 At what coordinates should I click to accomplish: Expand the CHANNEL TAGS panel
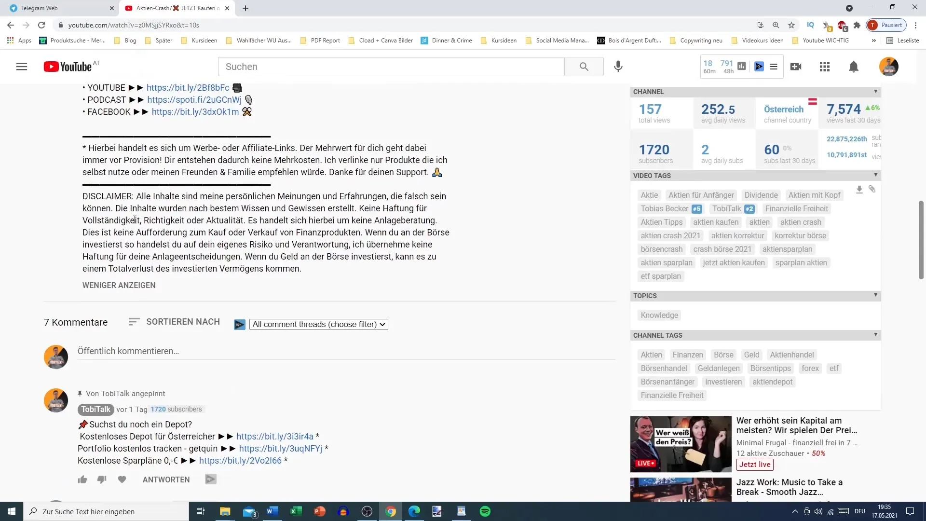pos(878,335)
